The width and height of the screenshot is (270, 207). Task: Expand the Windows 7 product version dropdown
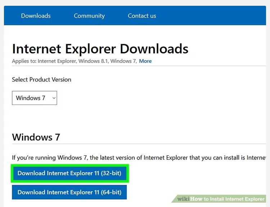tap(34, 98)
